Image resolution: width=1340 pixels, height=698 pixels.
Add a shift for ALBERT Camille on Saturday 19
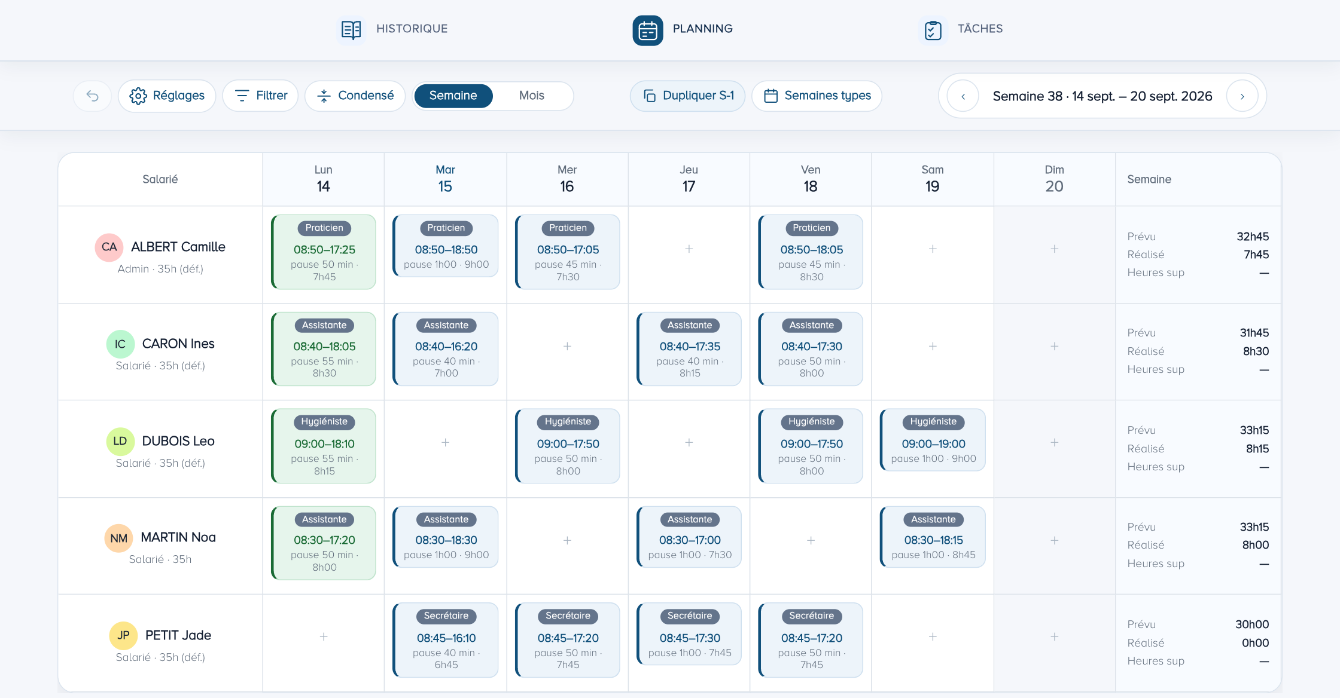[933, 249]
